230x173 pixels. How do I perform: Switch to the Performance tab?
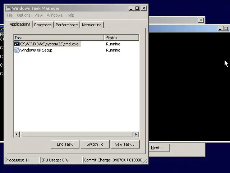(x=67, y=25)
